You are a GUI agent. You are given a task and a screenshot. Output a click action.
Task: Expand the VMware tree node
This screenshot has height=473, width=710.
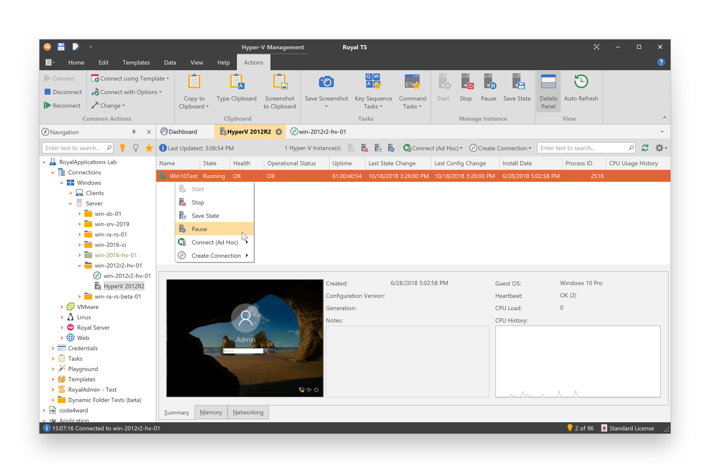click(x=62, y=307)
